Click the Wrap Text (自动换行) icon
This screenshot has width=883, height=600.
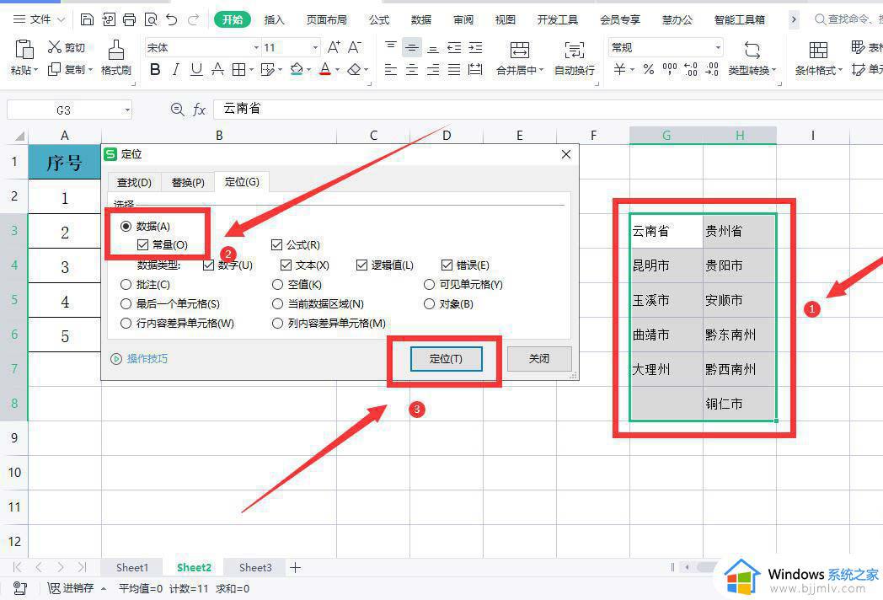[574, 51]
